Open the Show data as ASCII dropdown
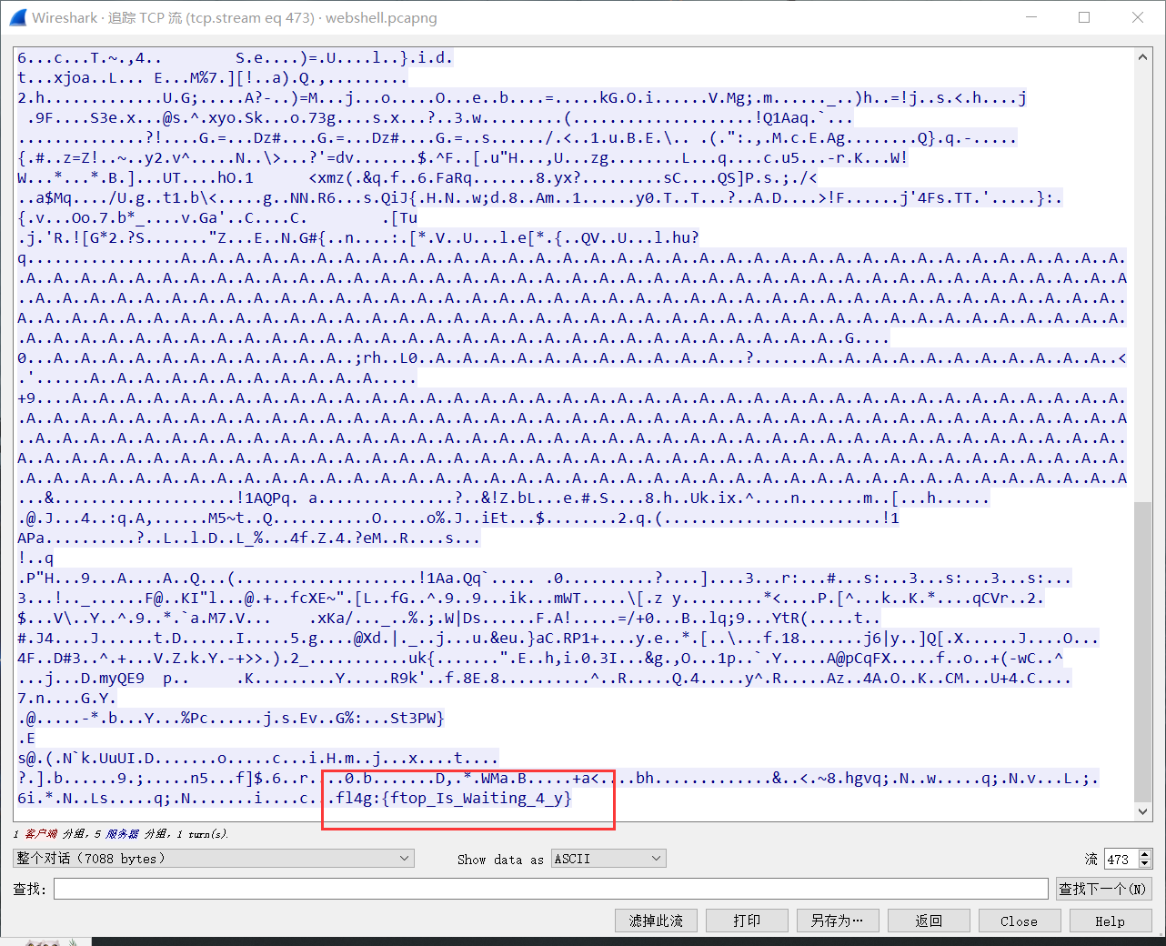Viewport: 1166px width, 946px height. coord(608,859)
